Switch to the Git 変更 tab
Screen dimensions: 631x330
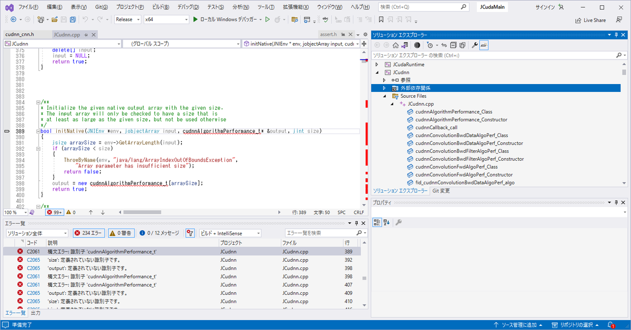pyautogui.click(x=441, y=191)
